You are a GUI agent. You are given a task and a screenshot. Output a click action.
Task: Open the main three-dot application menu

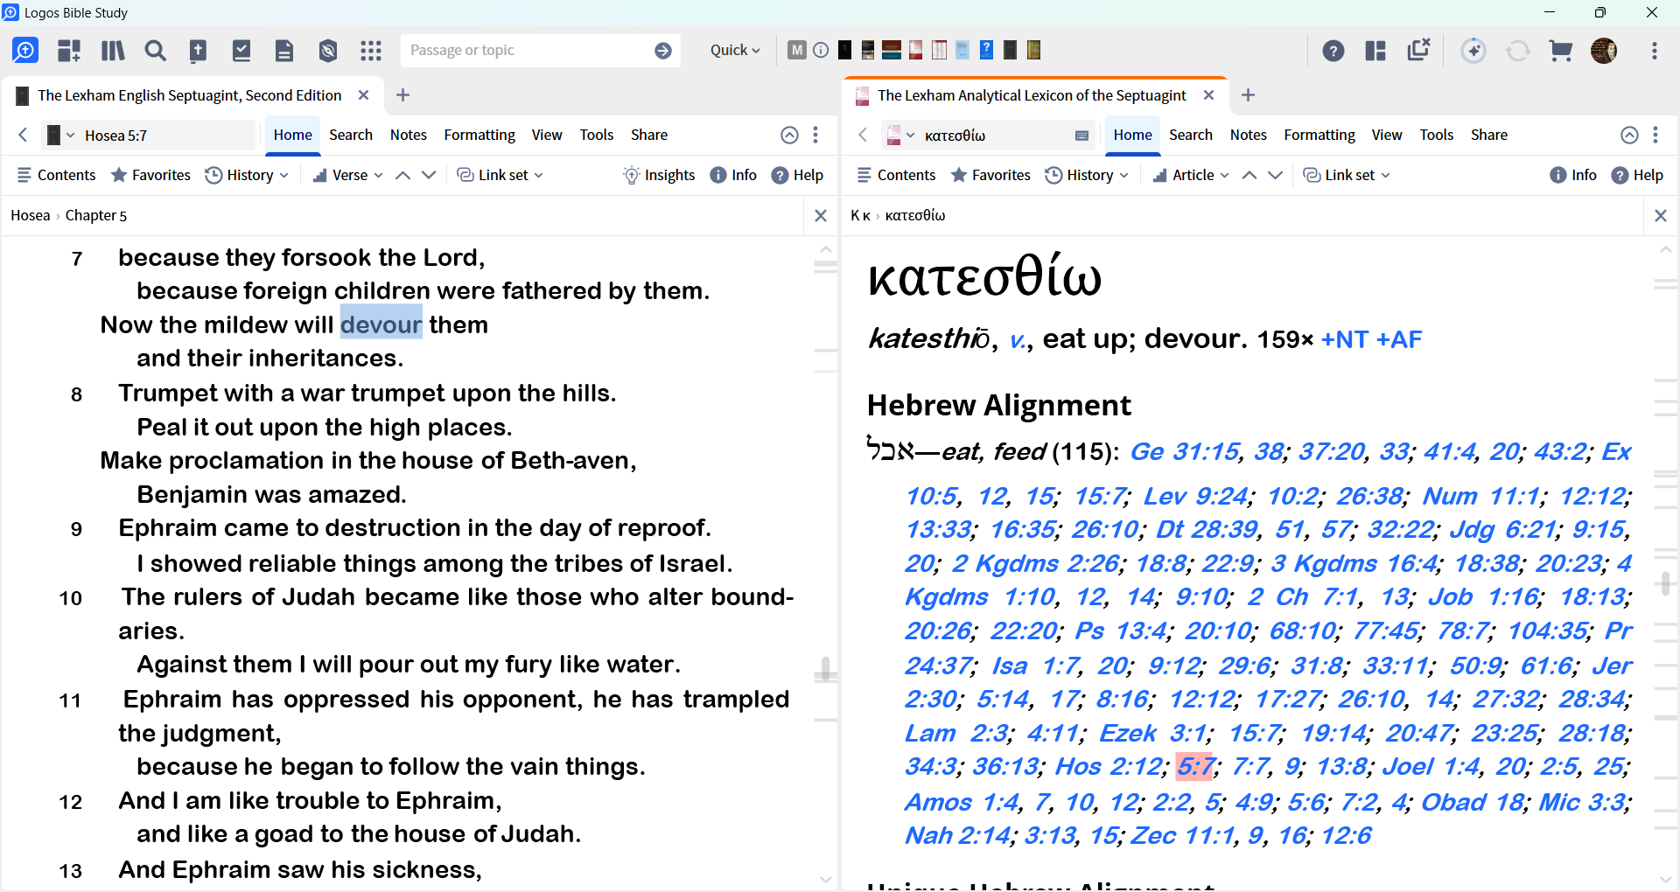(x=1655, y=51)
